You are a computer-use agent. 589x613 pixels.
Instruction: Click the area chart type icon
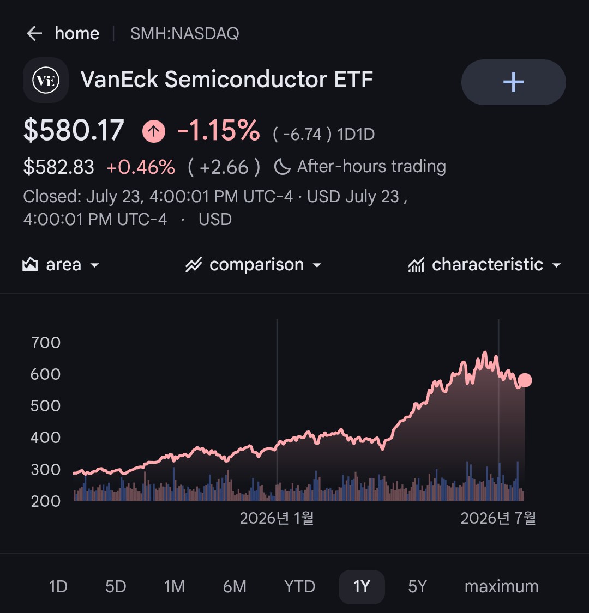pyautogui.click(x=30, y=265)
